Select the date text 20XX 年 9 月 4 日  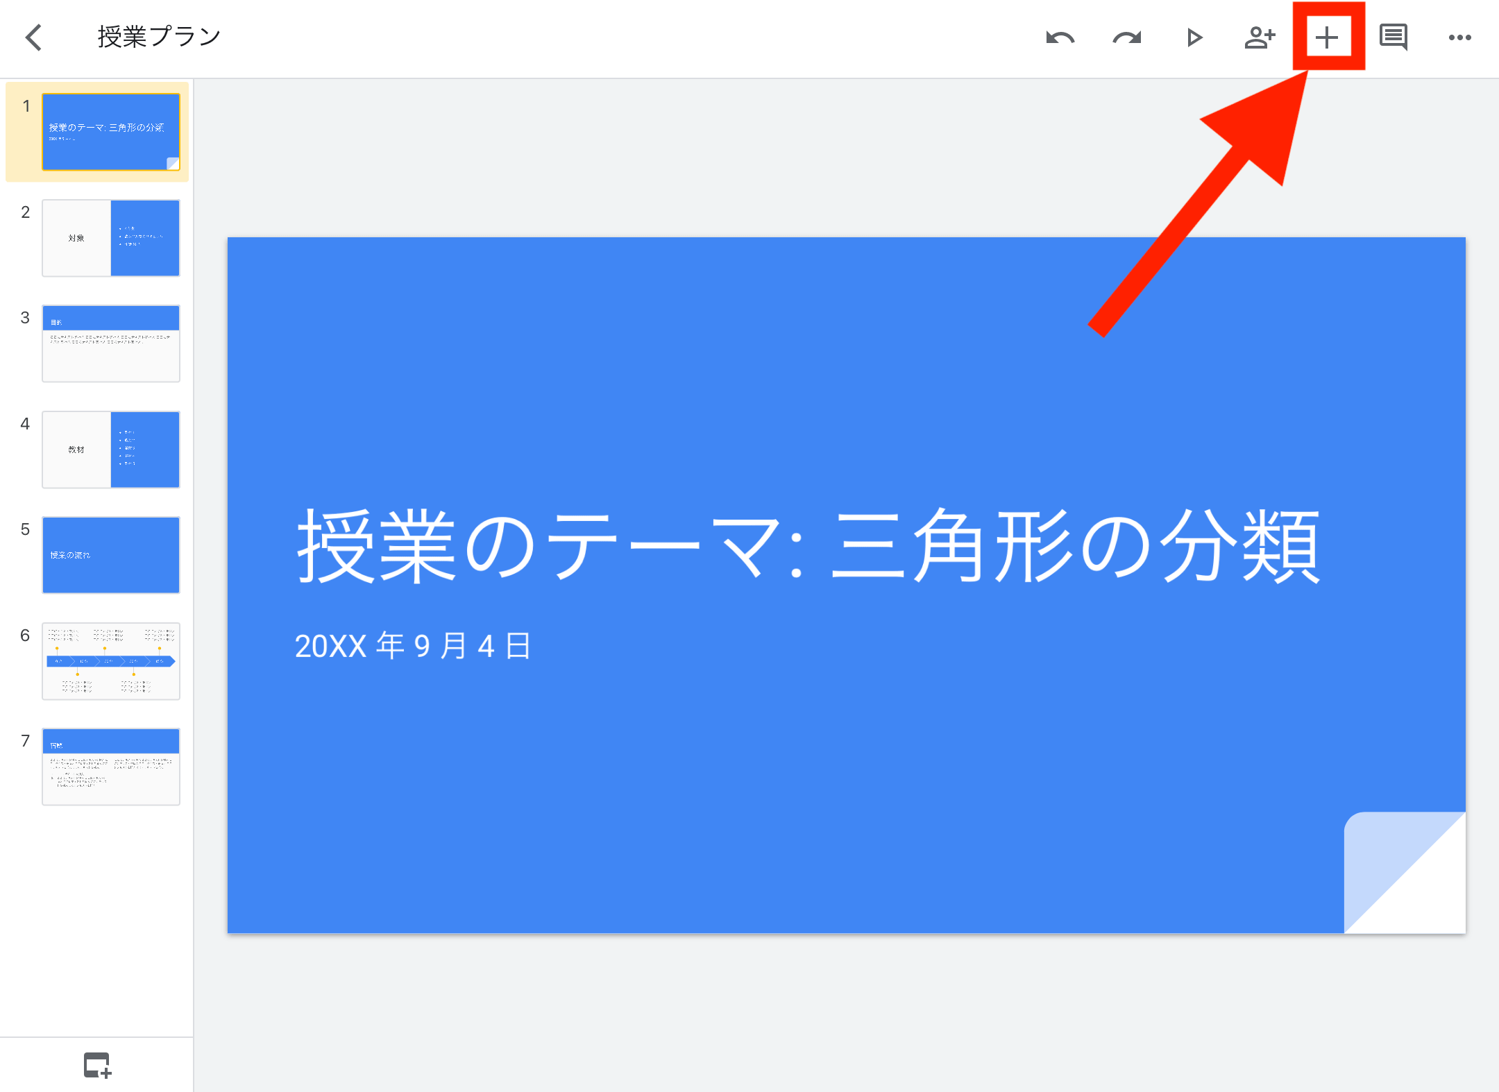click(x=413, y=646)
